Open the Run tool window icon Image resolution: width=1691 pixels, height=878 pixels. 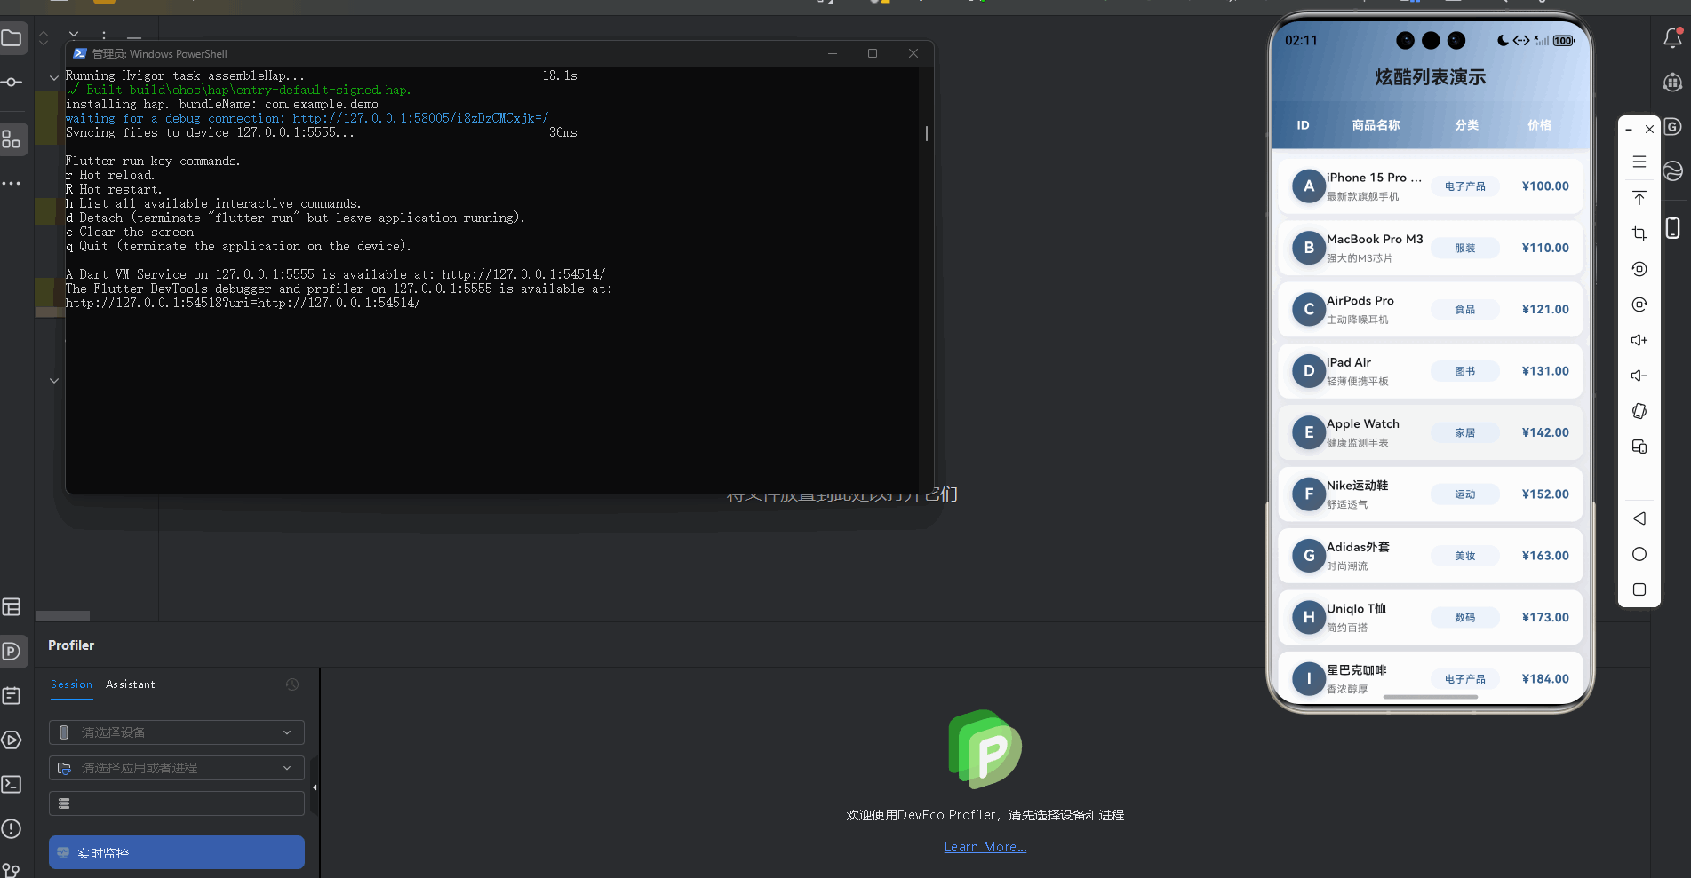click(12, 740)
